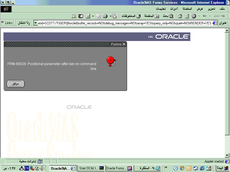The height and width of the screenshot is (172, 230).
Task: Click the Print icon in toolbar
Action: coord(105,16)
